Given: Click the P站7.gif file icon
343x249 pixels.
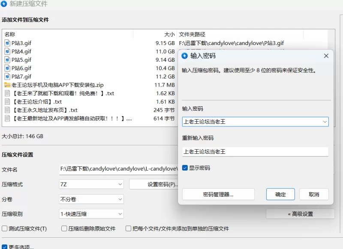Looking at the screenshot, I should click(7, 77).
